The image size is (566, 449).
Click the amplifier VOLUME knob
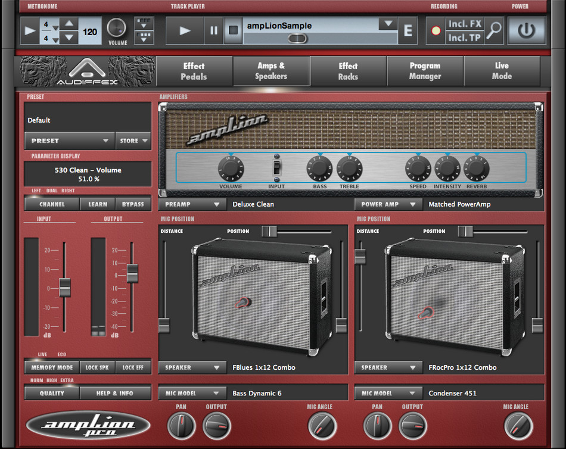[231, 169]
